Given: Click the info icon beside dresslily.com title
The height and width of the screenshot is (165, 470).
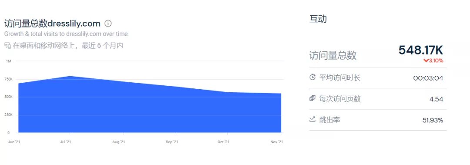Looking at the screenshot, I should [x=108, y=24].
